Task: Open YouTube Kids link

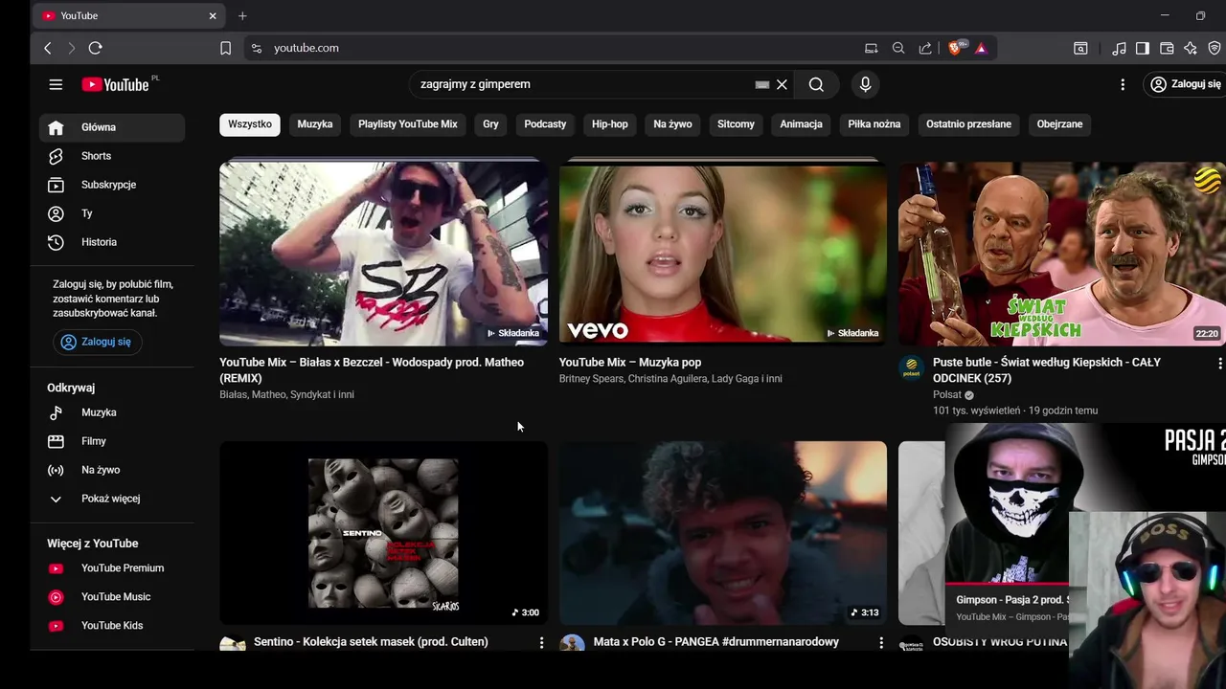Action: pos(112,626)
